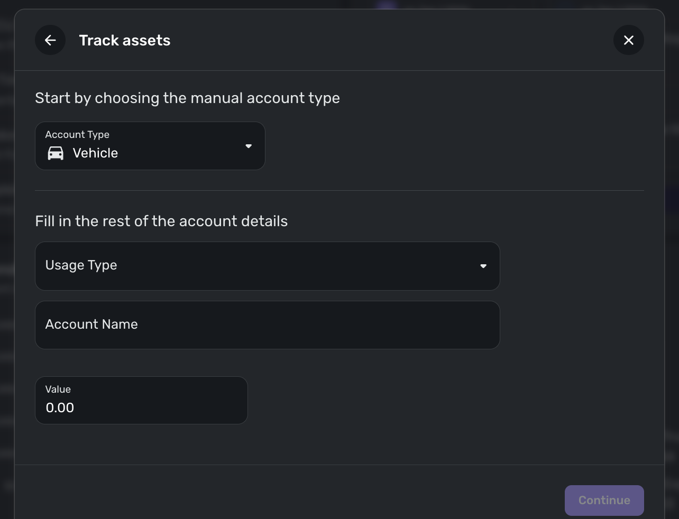
Task: Click the Usage Type placeholder label
Action: [x=81, y=265]
